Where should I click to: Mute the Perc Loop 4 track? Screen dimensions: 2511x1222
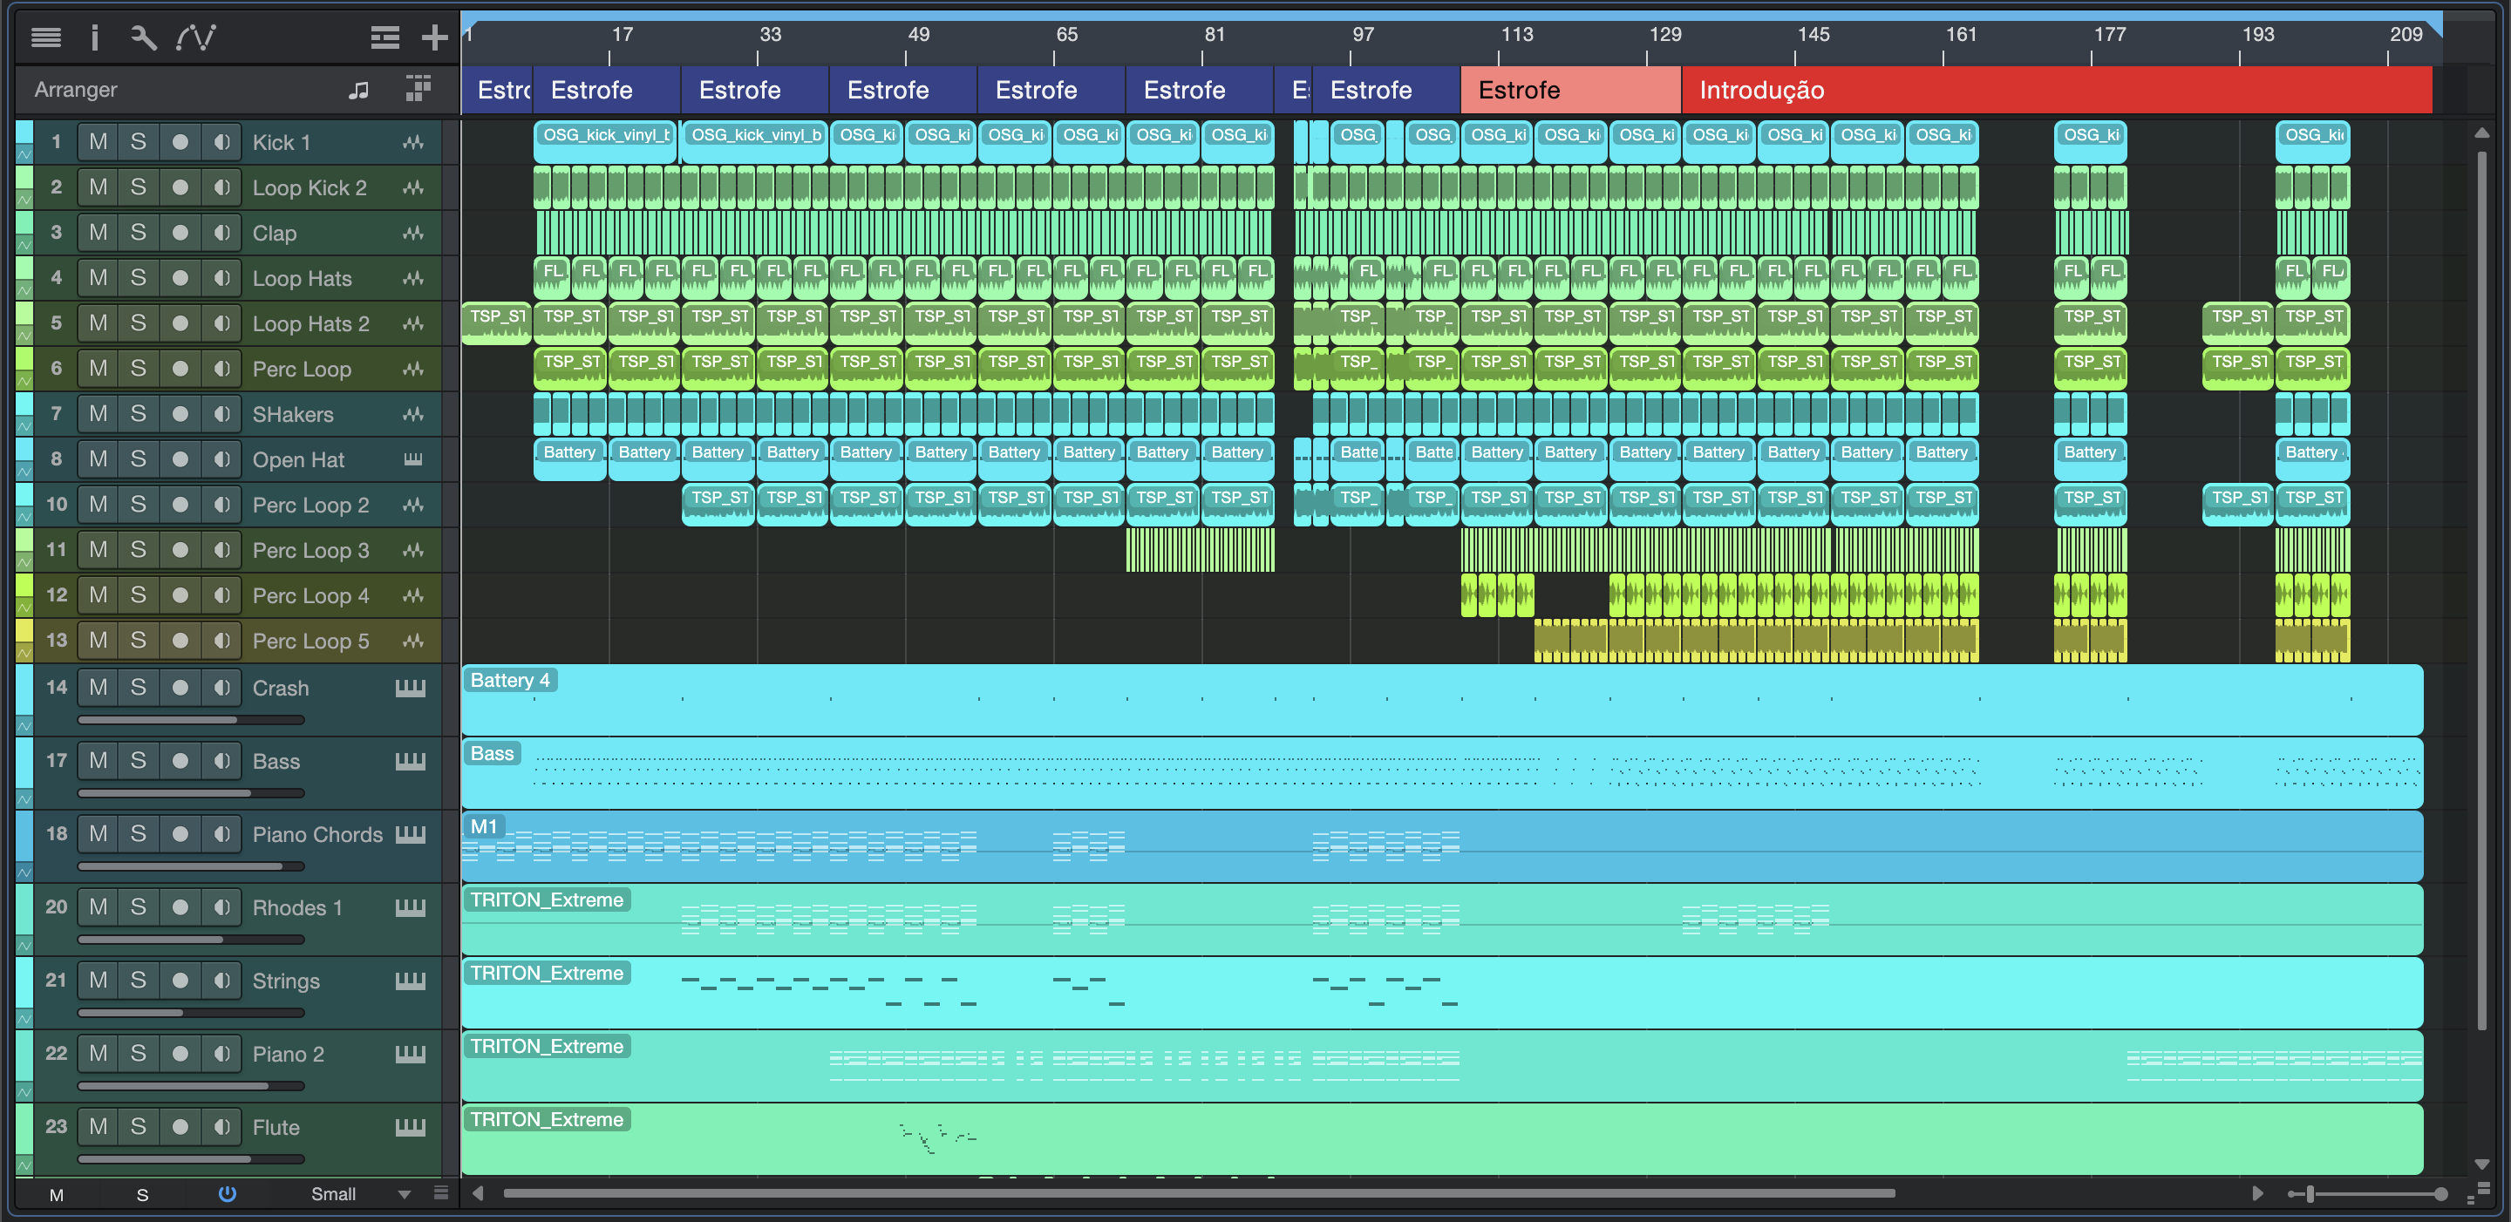click(x=99, y=594)
